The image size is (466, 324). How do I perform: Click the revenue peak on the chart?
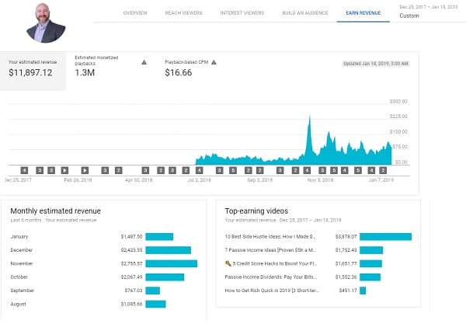[308, 118]
